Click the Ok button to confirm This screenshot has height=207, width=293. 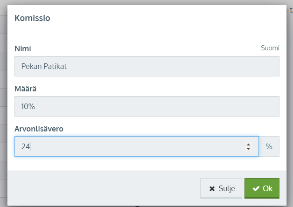[x=262, y=188]
